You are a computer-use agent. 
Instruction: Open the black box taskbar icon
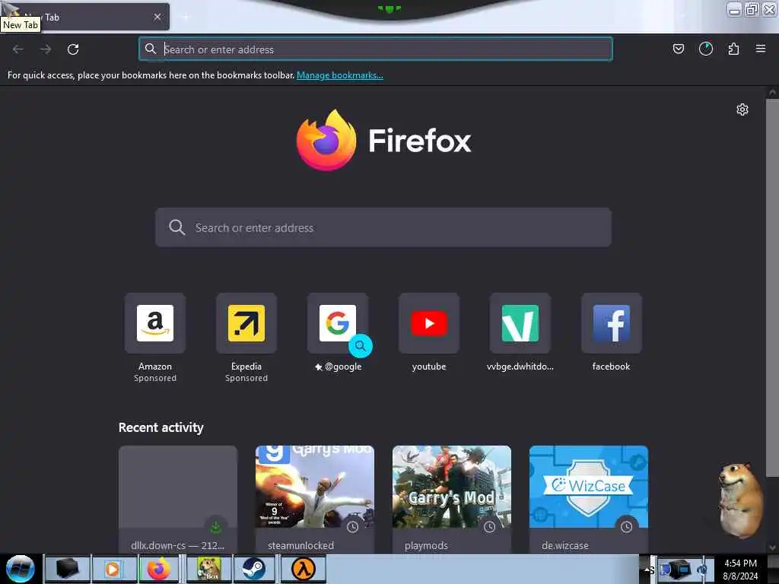click(x=67, y=569)
